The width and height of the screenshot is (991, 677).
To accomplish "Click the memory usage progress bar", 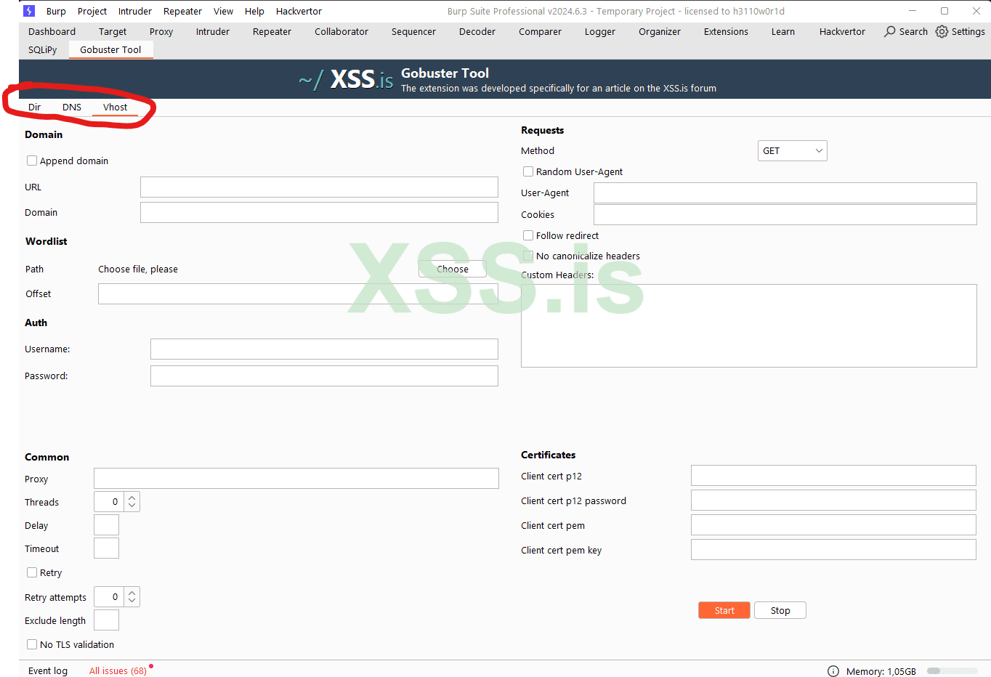I will point(952,671).
